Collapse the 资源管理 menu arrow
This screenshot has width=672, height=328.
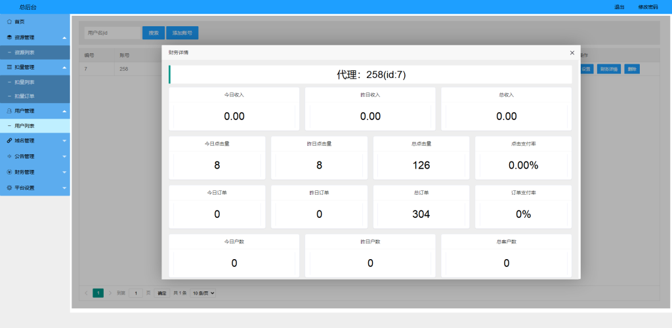pyautogui.click(x=64, y=37)
